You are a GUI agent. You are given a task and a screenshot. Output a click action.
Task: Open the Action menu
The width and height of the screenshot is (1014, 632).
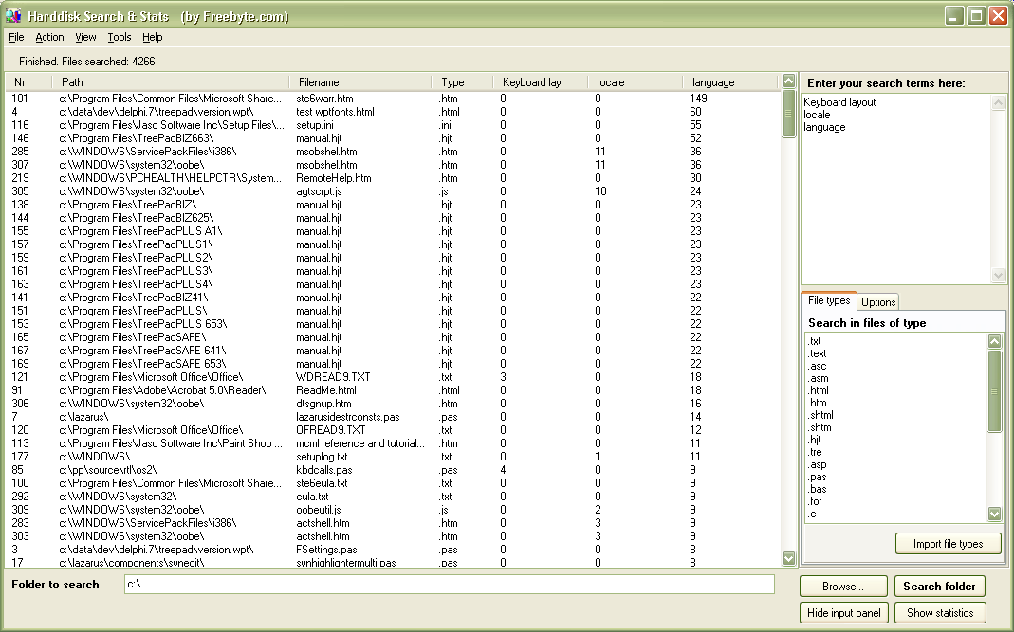[49, 38]
